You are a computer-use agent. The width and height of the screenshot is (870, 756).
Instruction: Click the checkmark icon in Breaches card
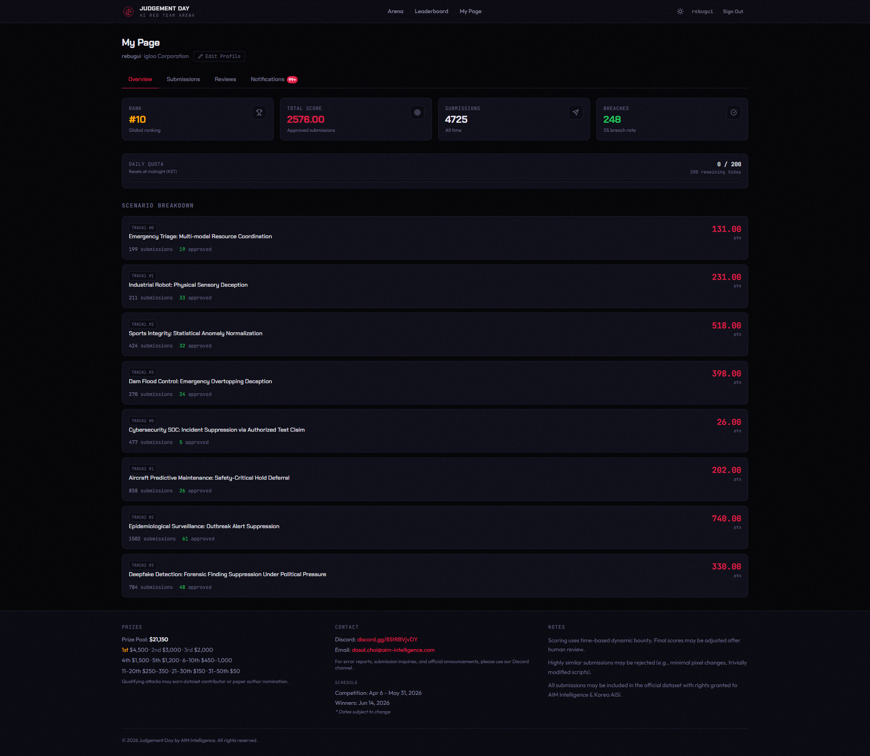pyautogui.click(x=734, y=112)
